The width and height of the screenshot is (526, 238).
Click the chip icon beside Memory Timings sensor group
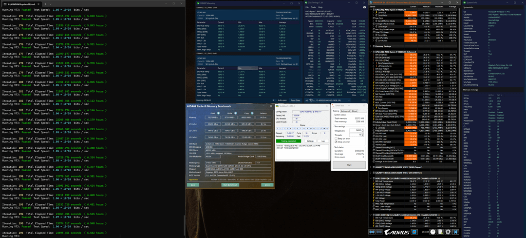[x=374, y=46]
